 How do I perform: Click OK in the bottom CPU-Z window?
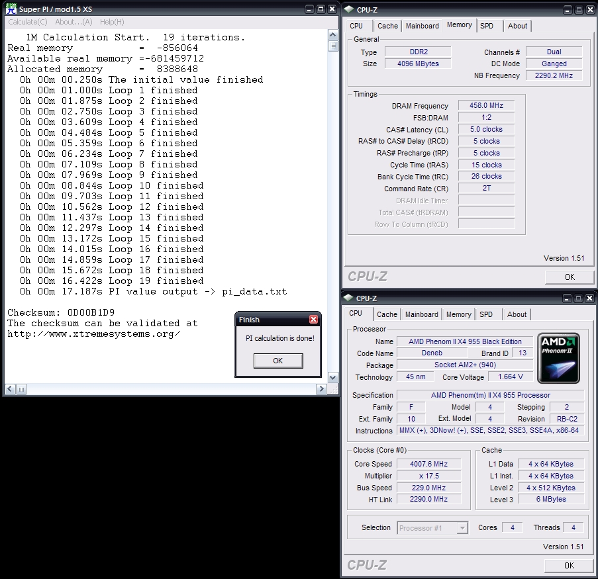coord(569,565)
